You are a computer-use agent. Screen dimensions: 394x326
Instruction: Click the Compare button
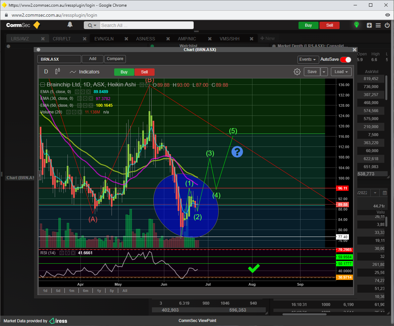(x=115, y=59)
